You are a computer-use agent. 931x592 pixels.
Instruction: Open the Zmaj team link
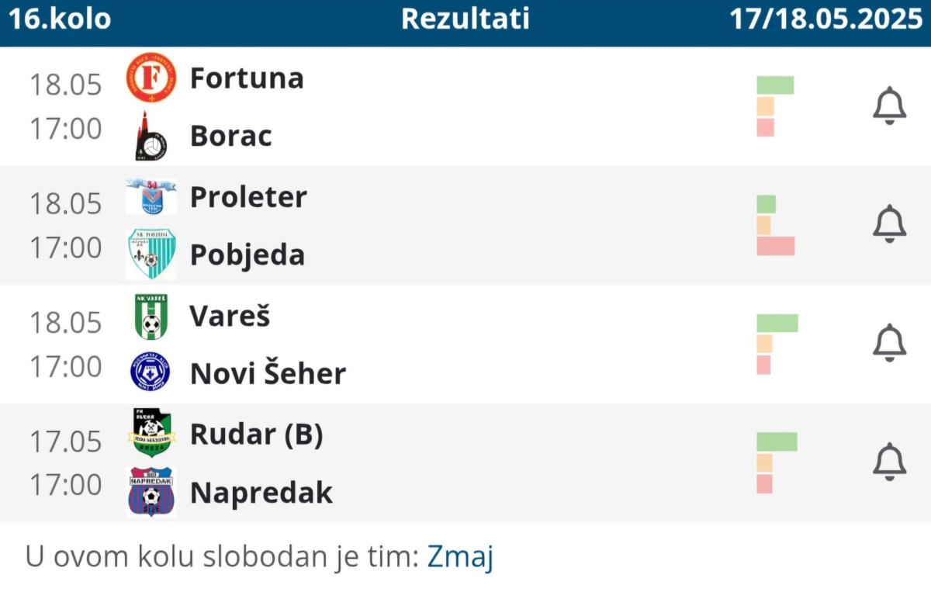(460, 558)
